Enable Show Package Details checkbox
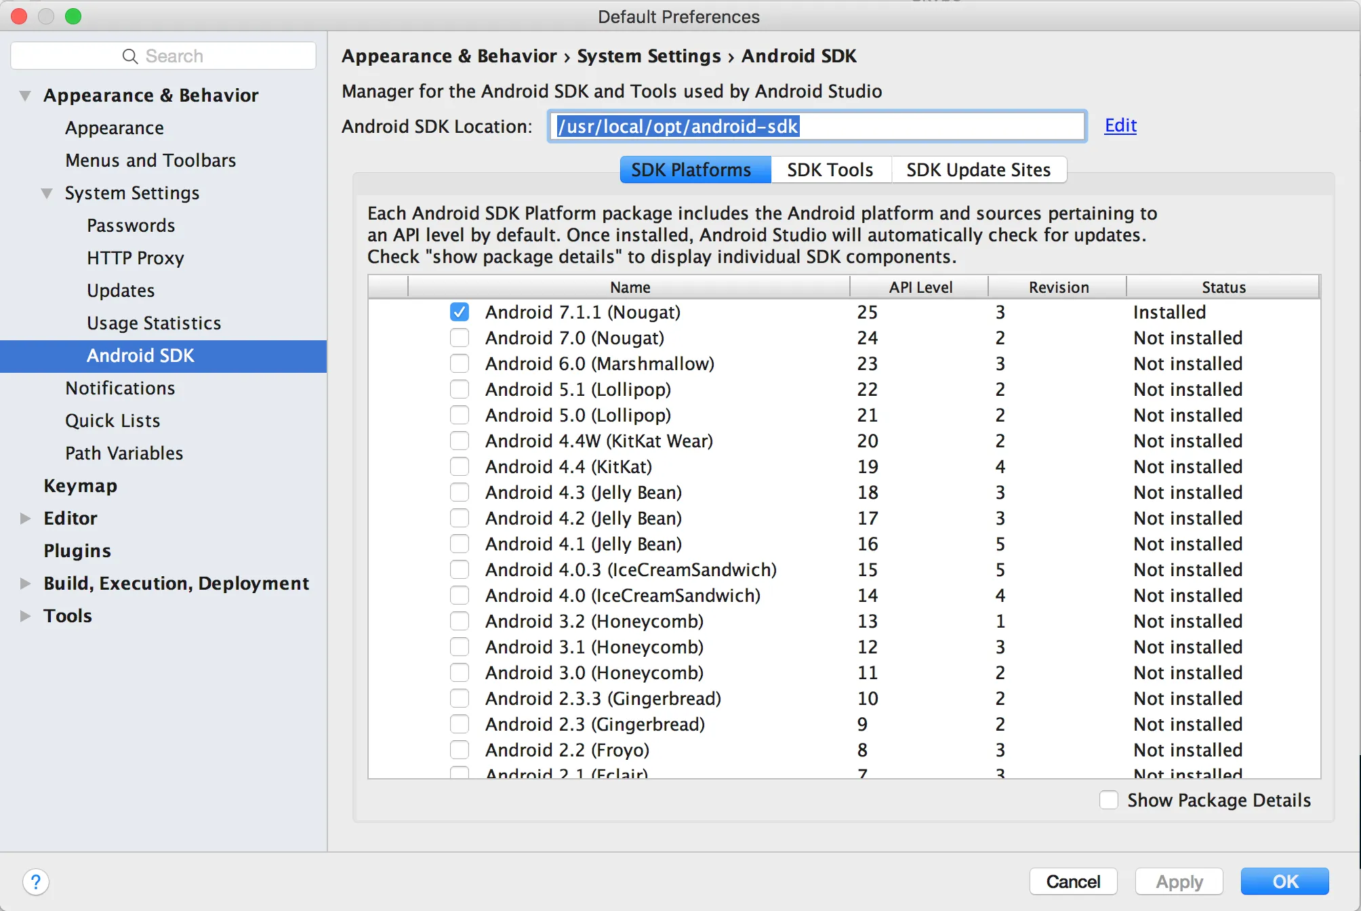The width and height of the screenshot is (1361, 911). coord(1109,801)
